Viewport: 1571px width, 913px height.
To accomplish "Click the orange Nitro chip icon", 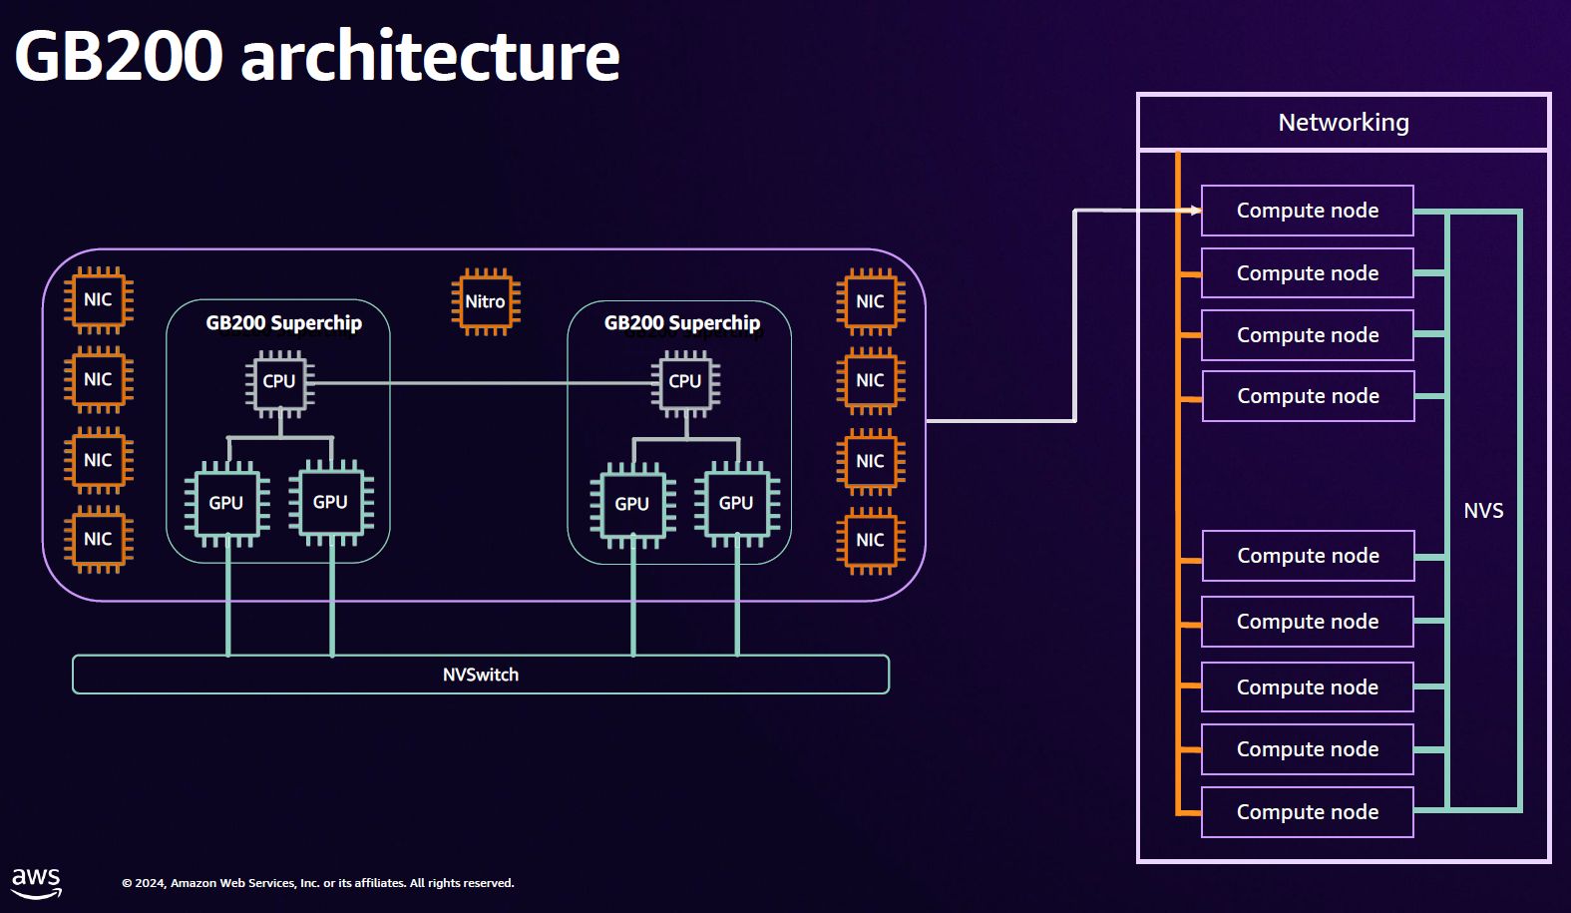I will (486, 301).
